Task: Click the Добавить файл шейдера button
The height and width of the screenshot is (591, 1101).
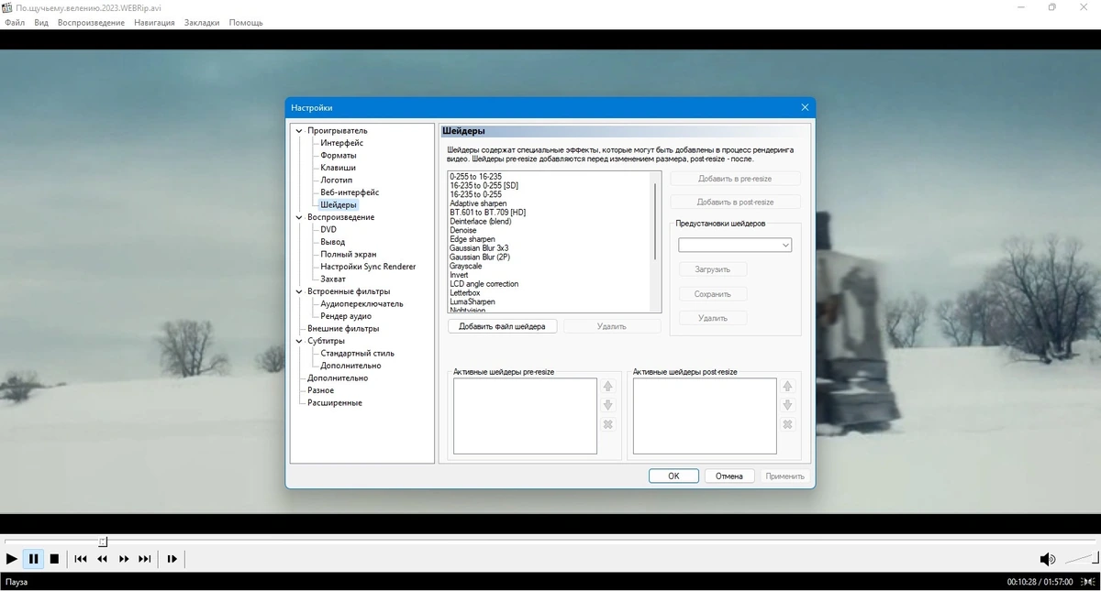Action: [x=502, y=326]
